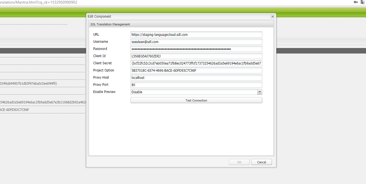Click the translate page icon

coord(362,2)
